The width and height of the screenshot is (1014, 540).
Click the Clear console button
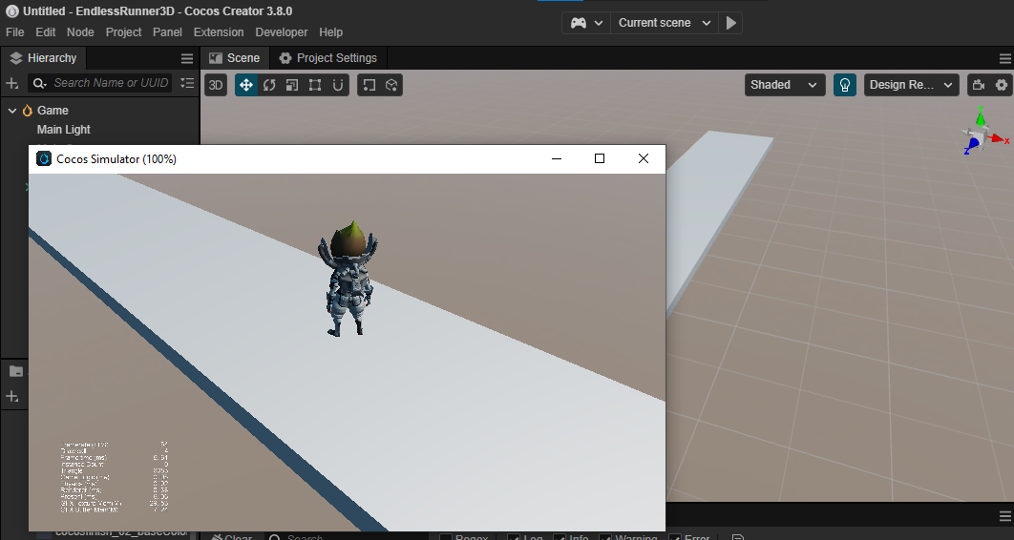pyautogui.click(x=231, y=537)
